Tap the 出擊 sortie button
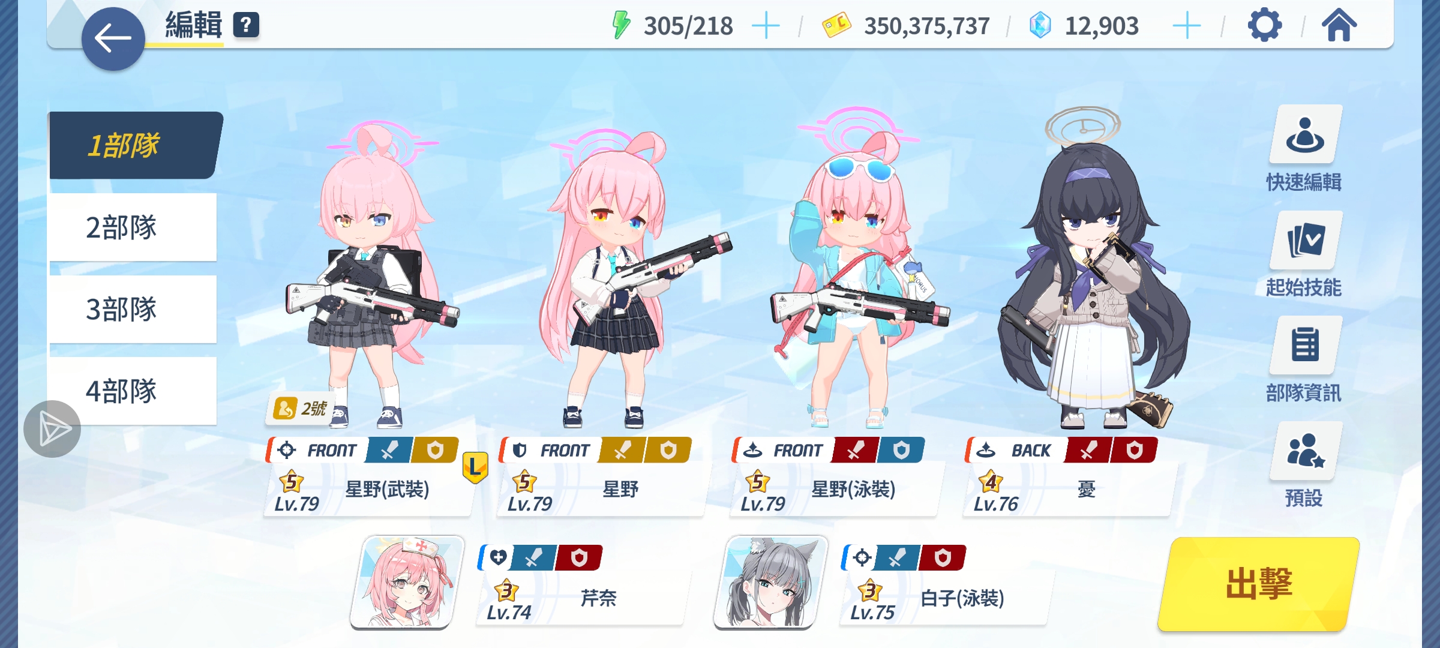 point(1258,584)
